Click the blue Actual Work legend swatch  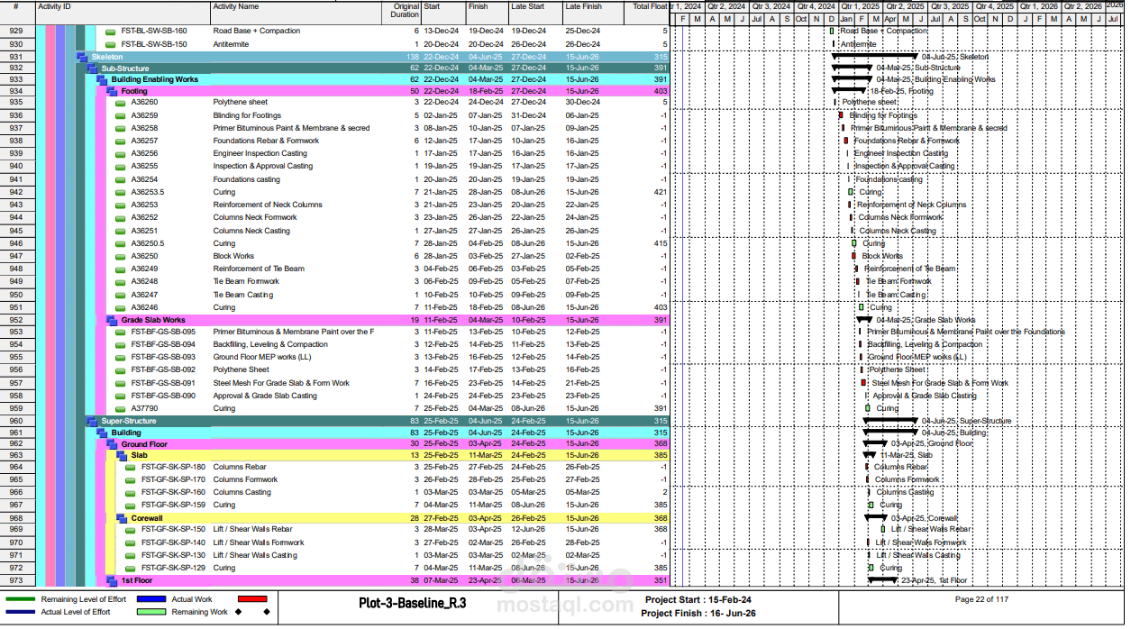pos(150,598)
